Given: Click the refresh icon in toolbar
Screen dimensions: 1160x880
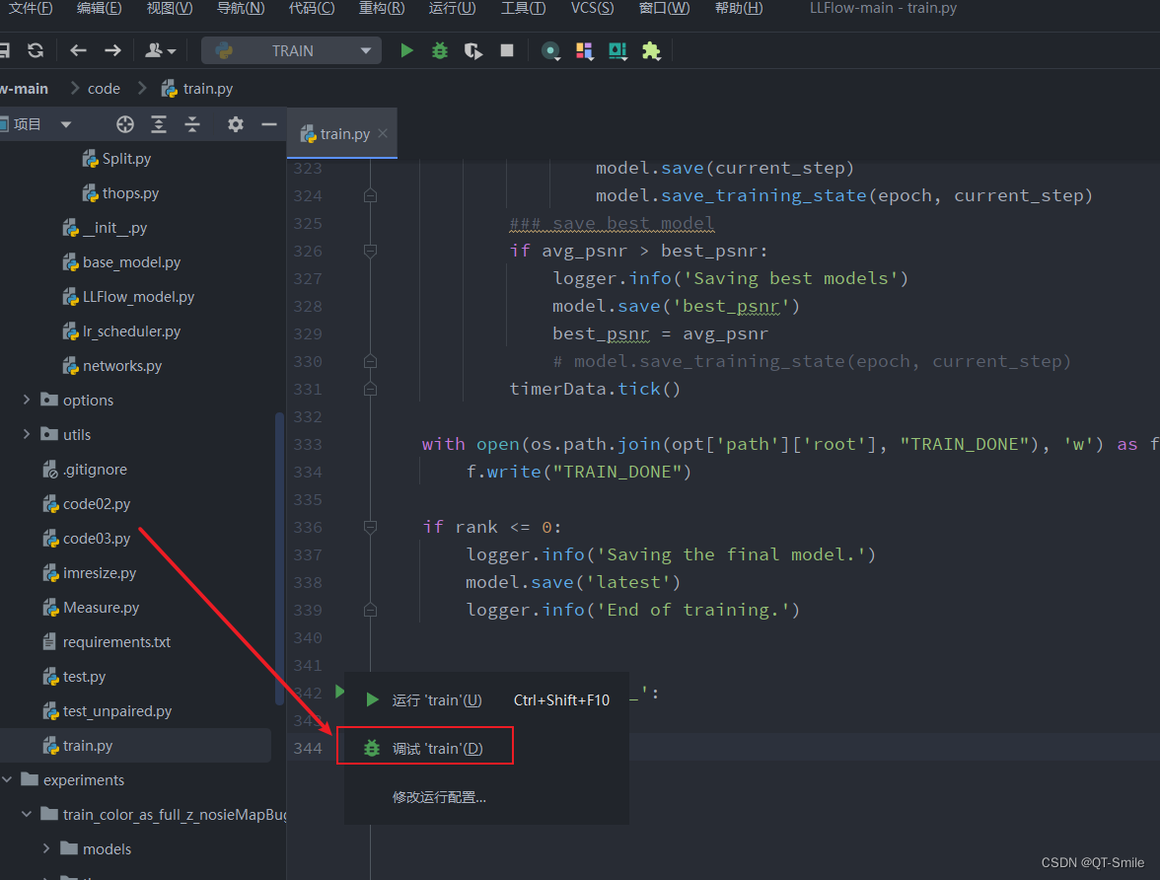Looking at the screenshot, I should (x=35, y=50).
